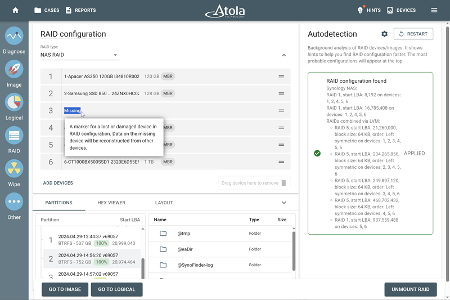Viewport: 450px width, 300px height.
Task: Switch to the Layout tab
Action: coord(164,203)
